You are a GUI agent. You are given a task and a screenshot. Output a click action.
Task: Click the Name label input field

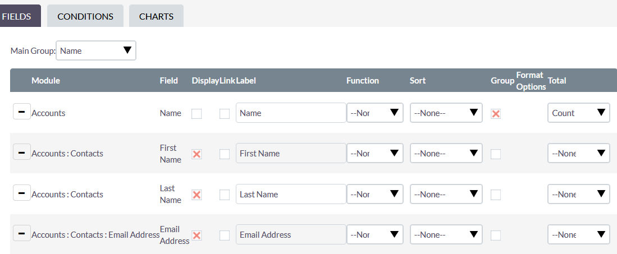(x=291, y=113)
